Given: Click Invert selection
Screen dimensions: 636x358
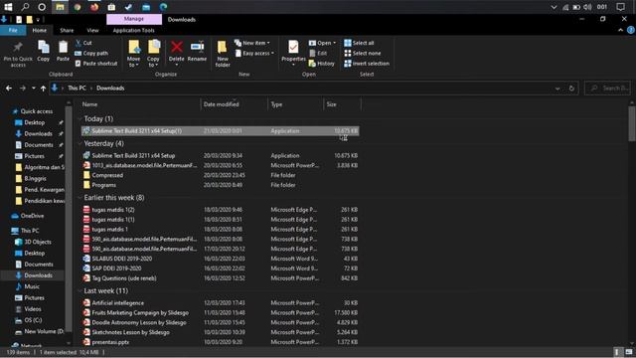Looking at the screenshot, I should pyautogui.click(x=367, y=64).
